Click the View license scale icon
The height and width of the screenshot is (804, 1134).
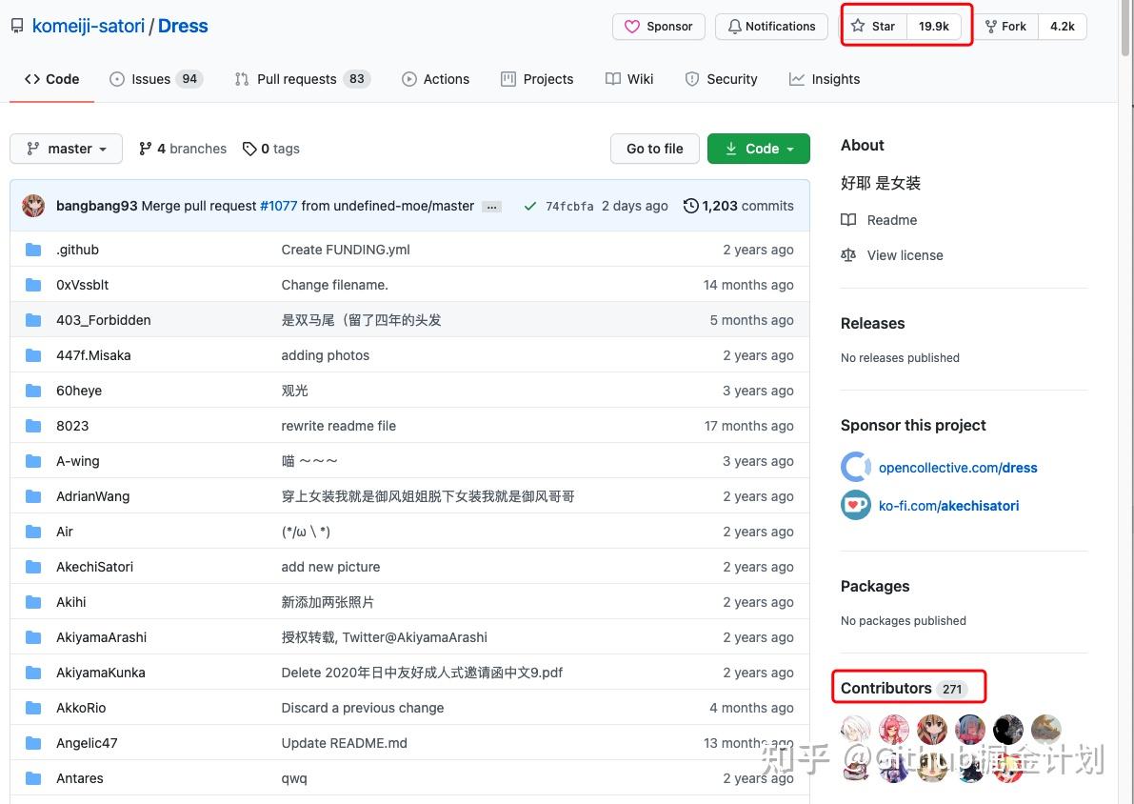pos(847,254)
